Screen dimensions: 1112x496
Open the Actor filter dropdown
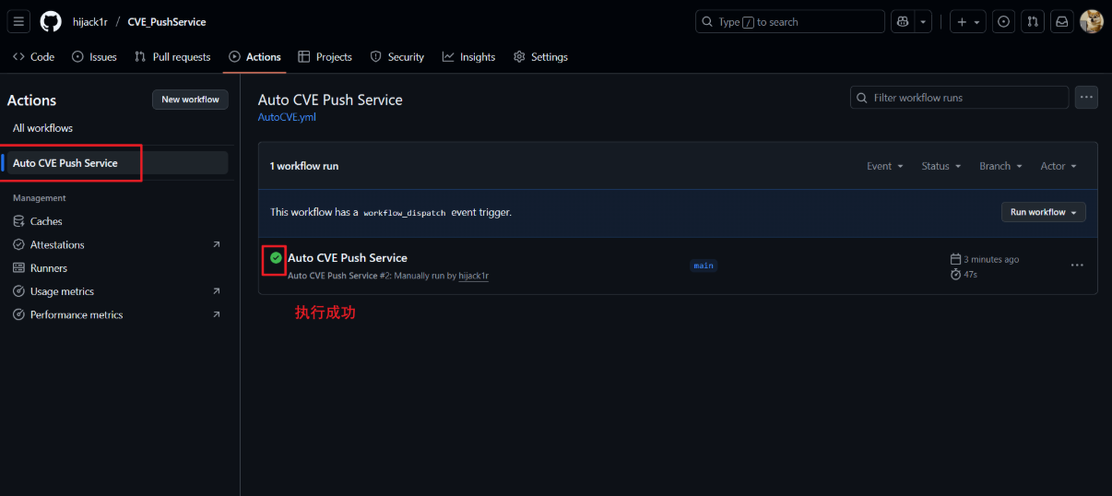1059,166
